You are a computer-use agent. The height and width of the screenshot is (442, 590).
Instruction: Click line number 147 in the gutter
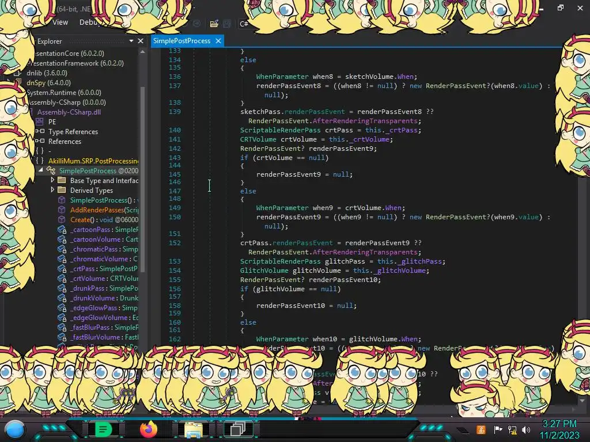tap(175, 191)
